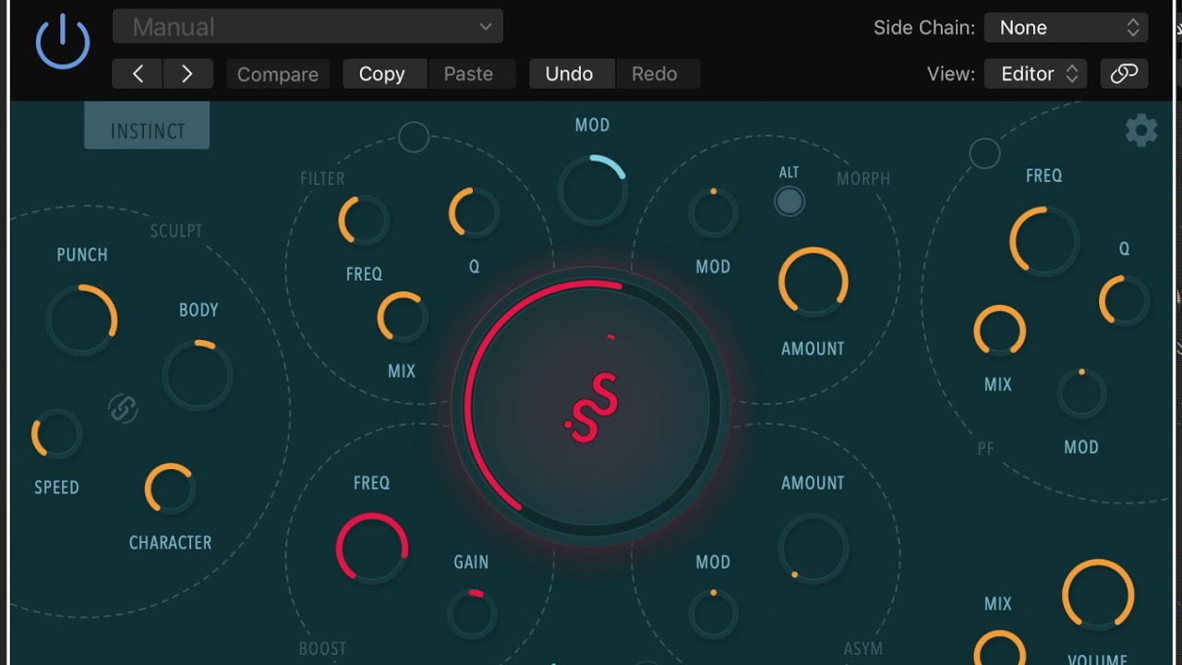
Task: Click the Morph AMOUNT knob
Action: (813, 282)
